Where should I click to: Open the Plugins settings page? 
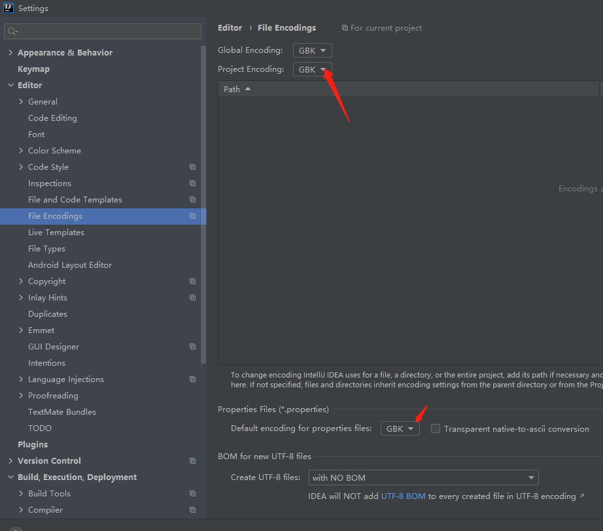(x=35, y=444)
